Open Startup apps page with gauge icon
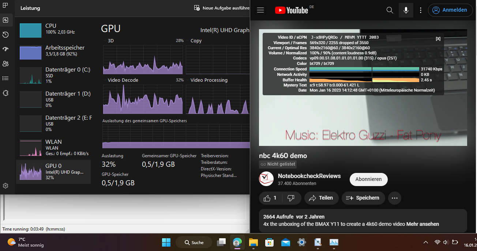The image size is (477, 251). [5, 49]
